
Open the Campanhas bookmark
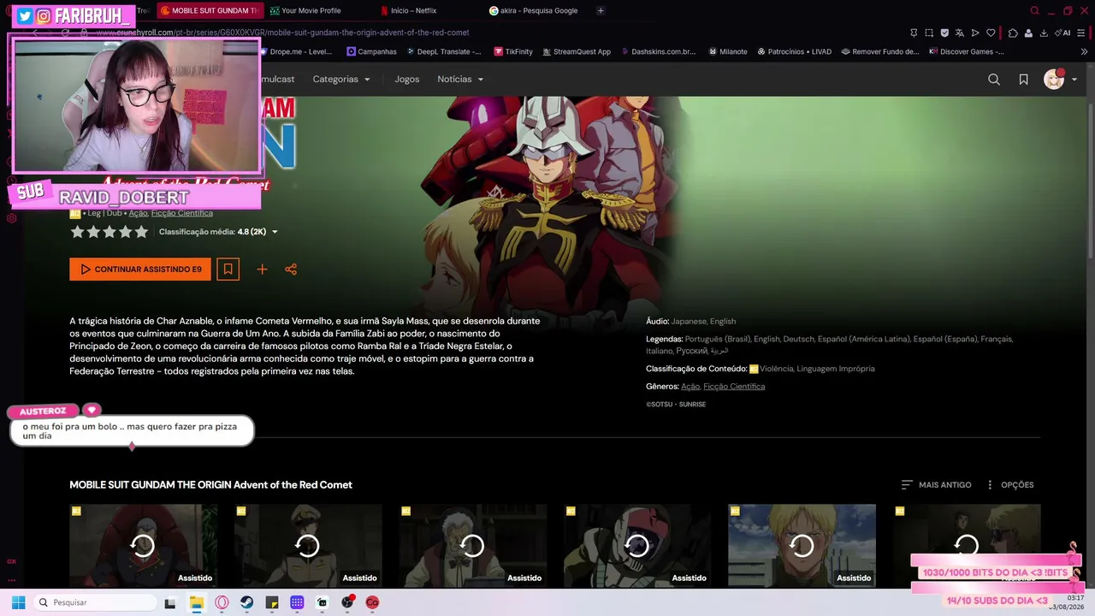coord(371,51)
